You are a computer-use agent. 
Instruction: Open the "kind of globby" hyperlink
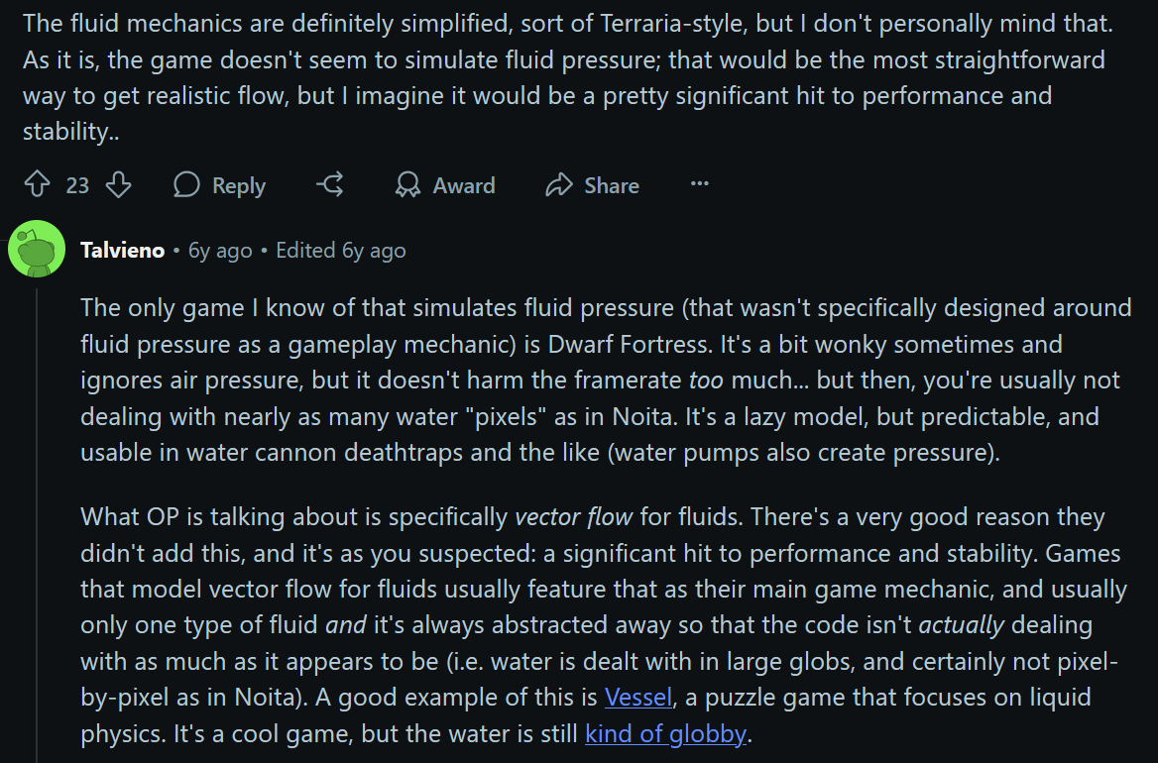point(665,734)
